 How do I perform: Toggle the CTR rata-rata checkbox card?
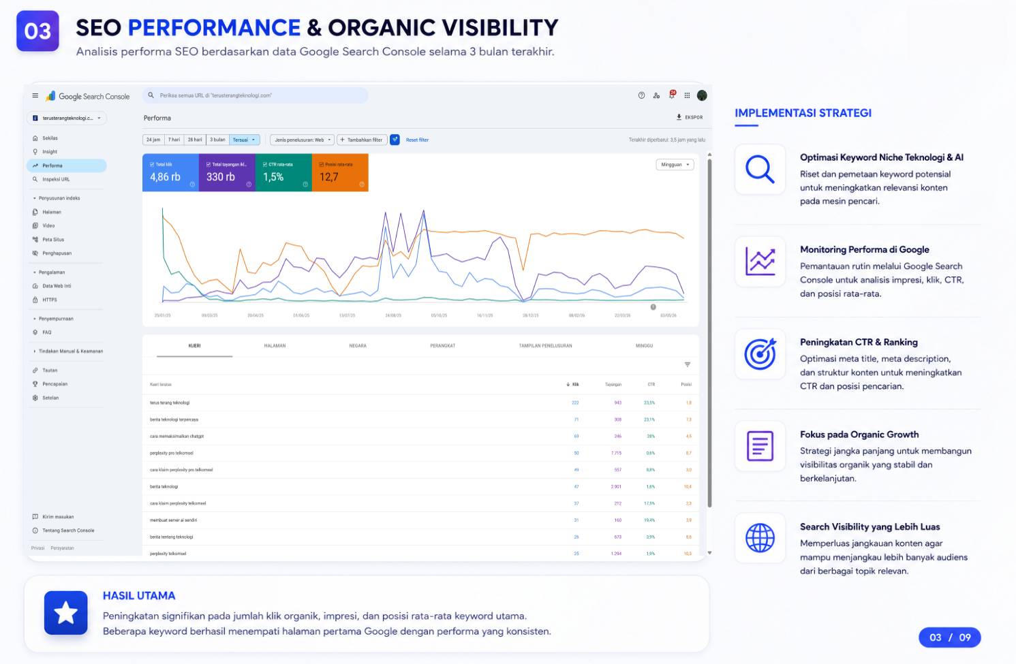[283, 172]
